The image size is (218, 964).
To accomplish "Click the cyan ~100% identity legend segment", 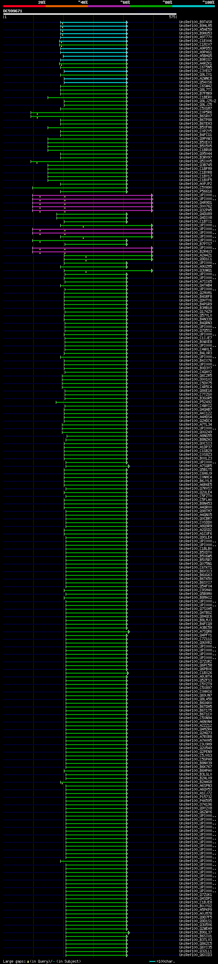I will pyautogui.click(x=194, y=6).
